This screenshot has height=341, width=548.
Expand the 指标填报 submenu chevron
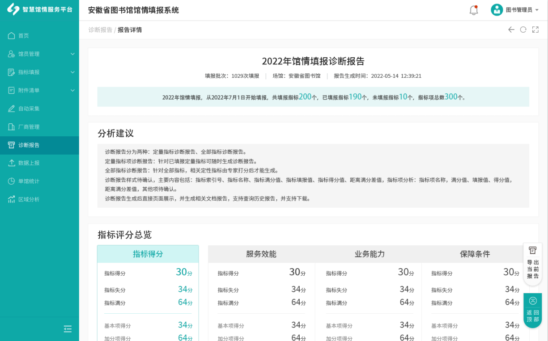[72, 72]
